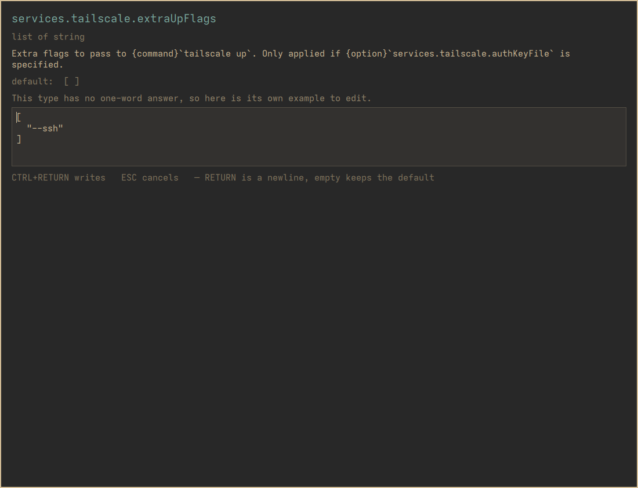Click the services.tailscale.extraUpFlags option title
638x488 pixels.
click(x=114, y=19)
